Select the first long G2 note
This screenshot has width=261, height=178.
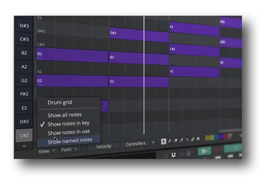pyautogui.click(x=72, y=81)
